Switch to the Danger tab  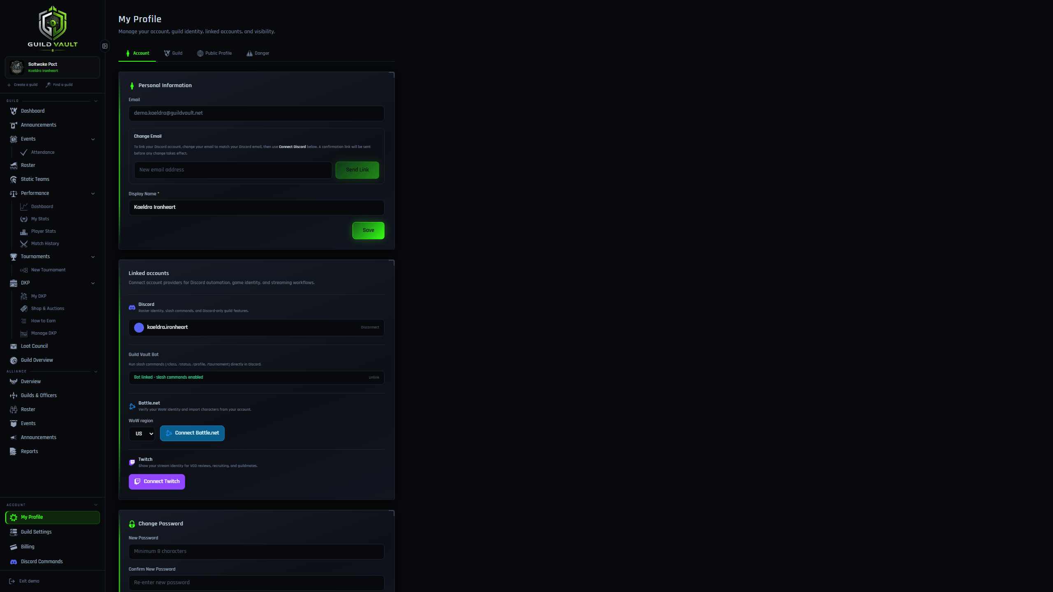click(x=258, y=53)
